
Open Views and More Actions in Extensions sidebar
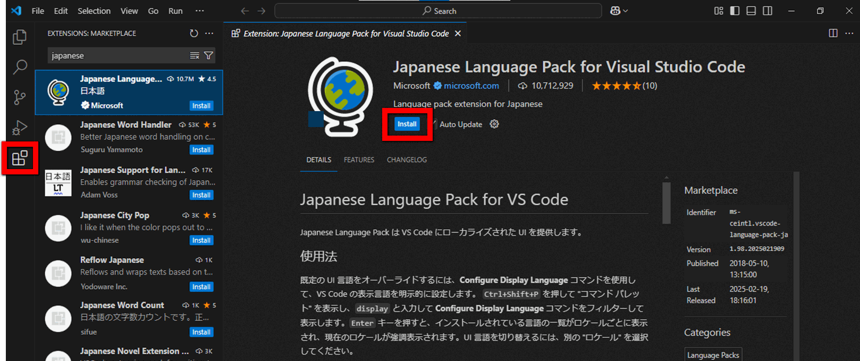pyautogui.click(x=209, y=33)
